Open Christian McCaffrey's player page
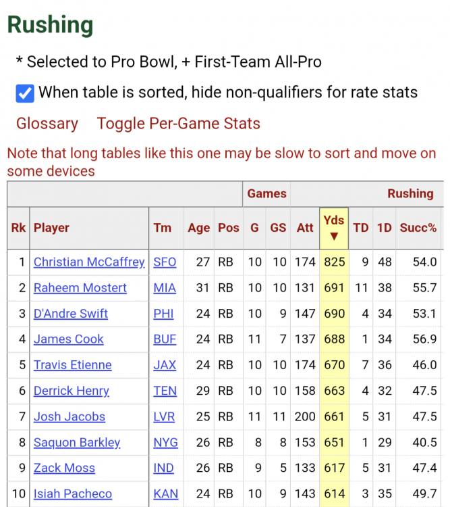Image resolution: width=450 pixels, height=507 pixels. coord(89,262)
